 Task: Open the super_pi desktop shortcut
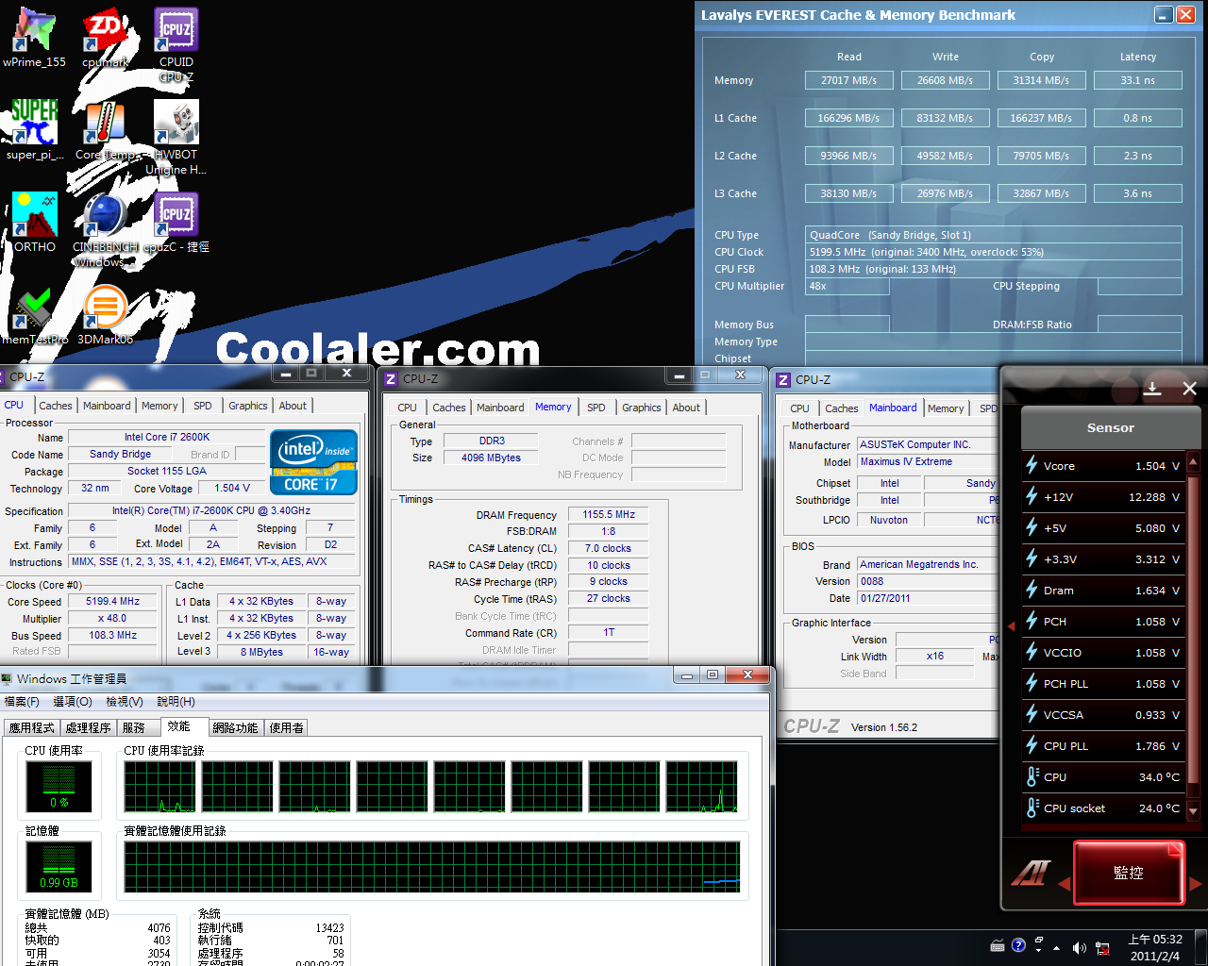[x=35, y=130]
